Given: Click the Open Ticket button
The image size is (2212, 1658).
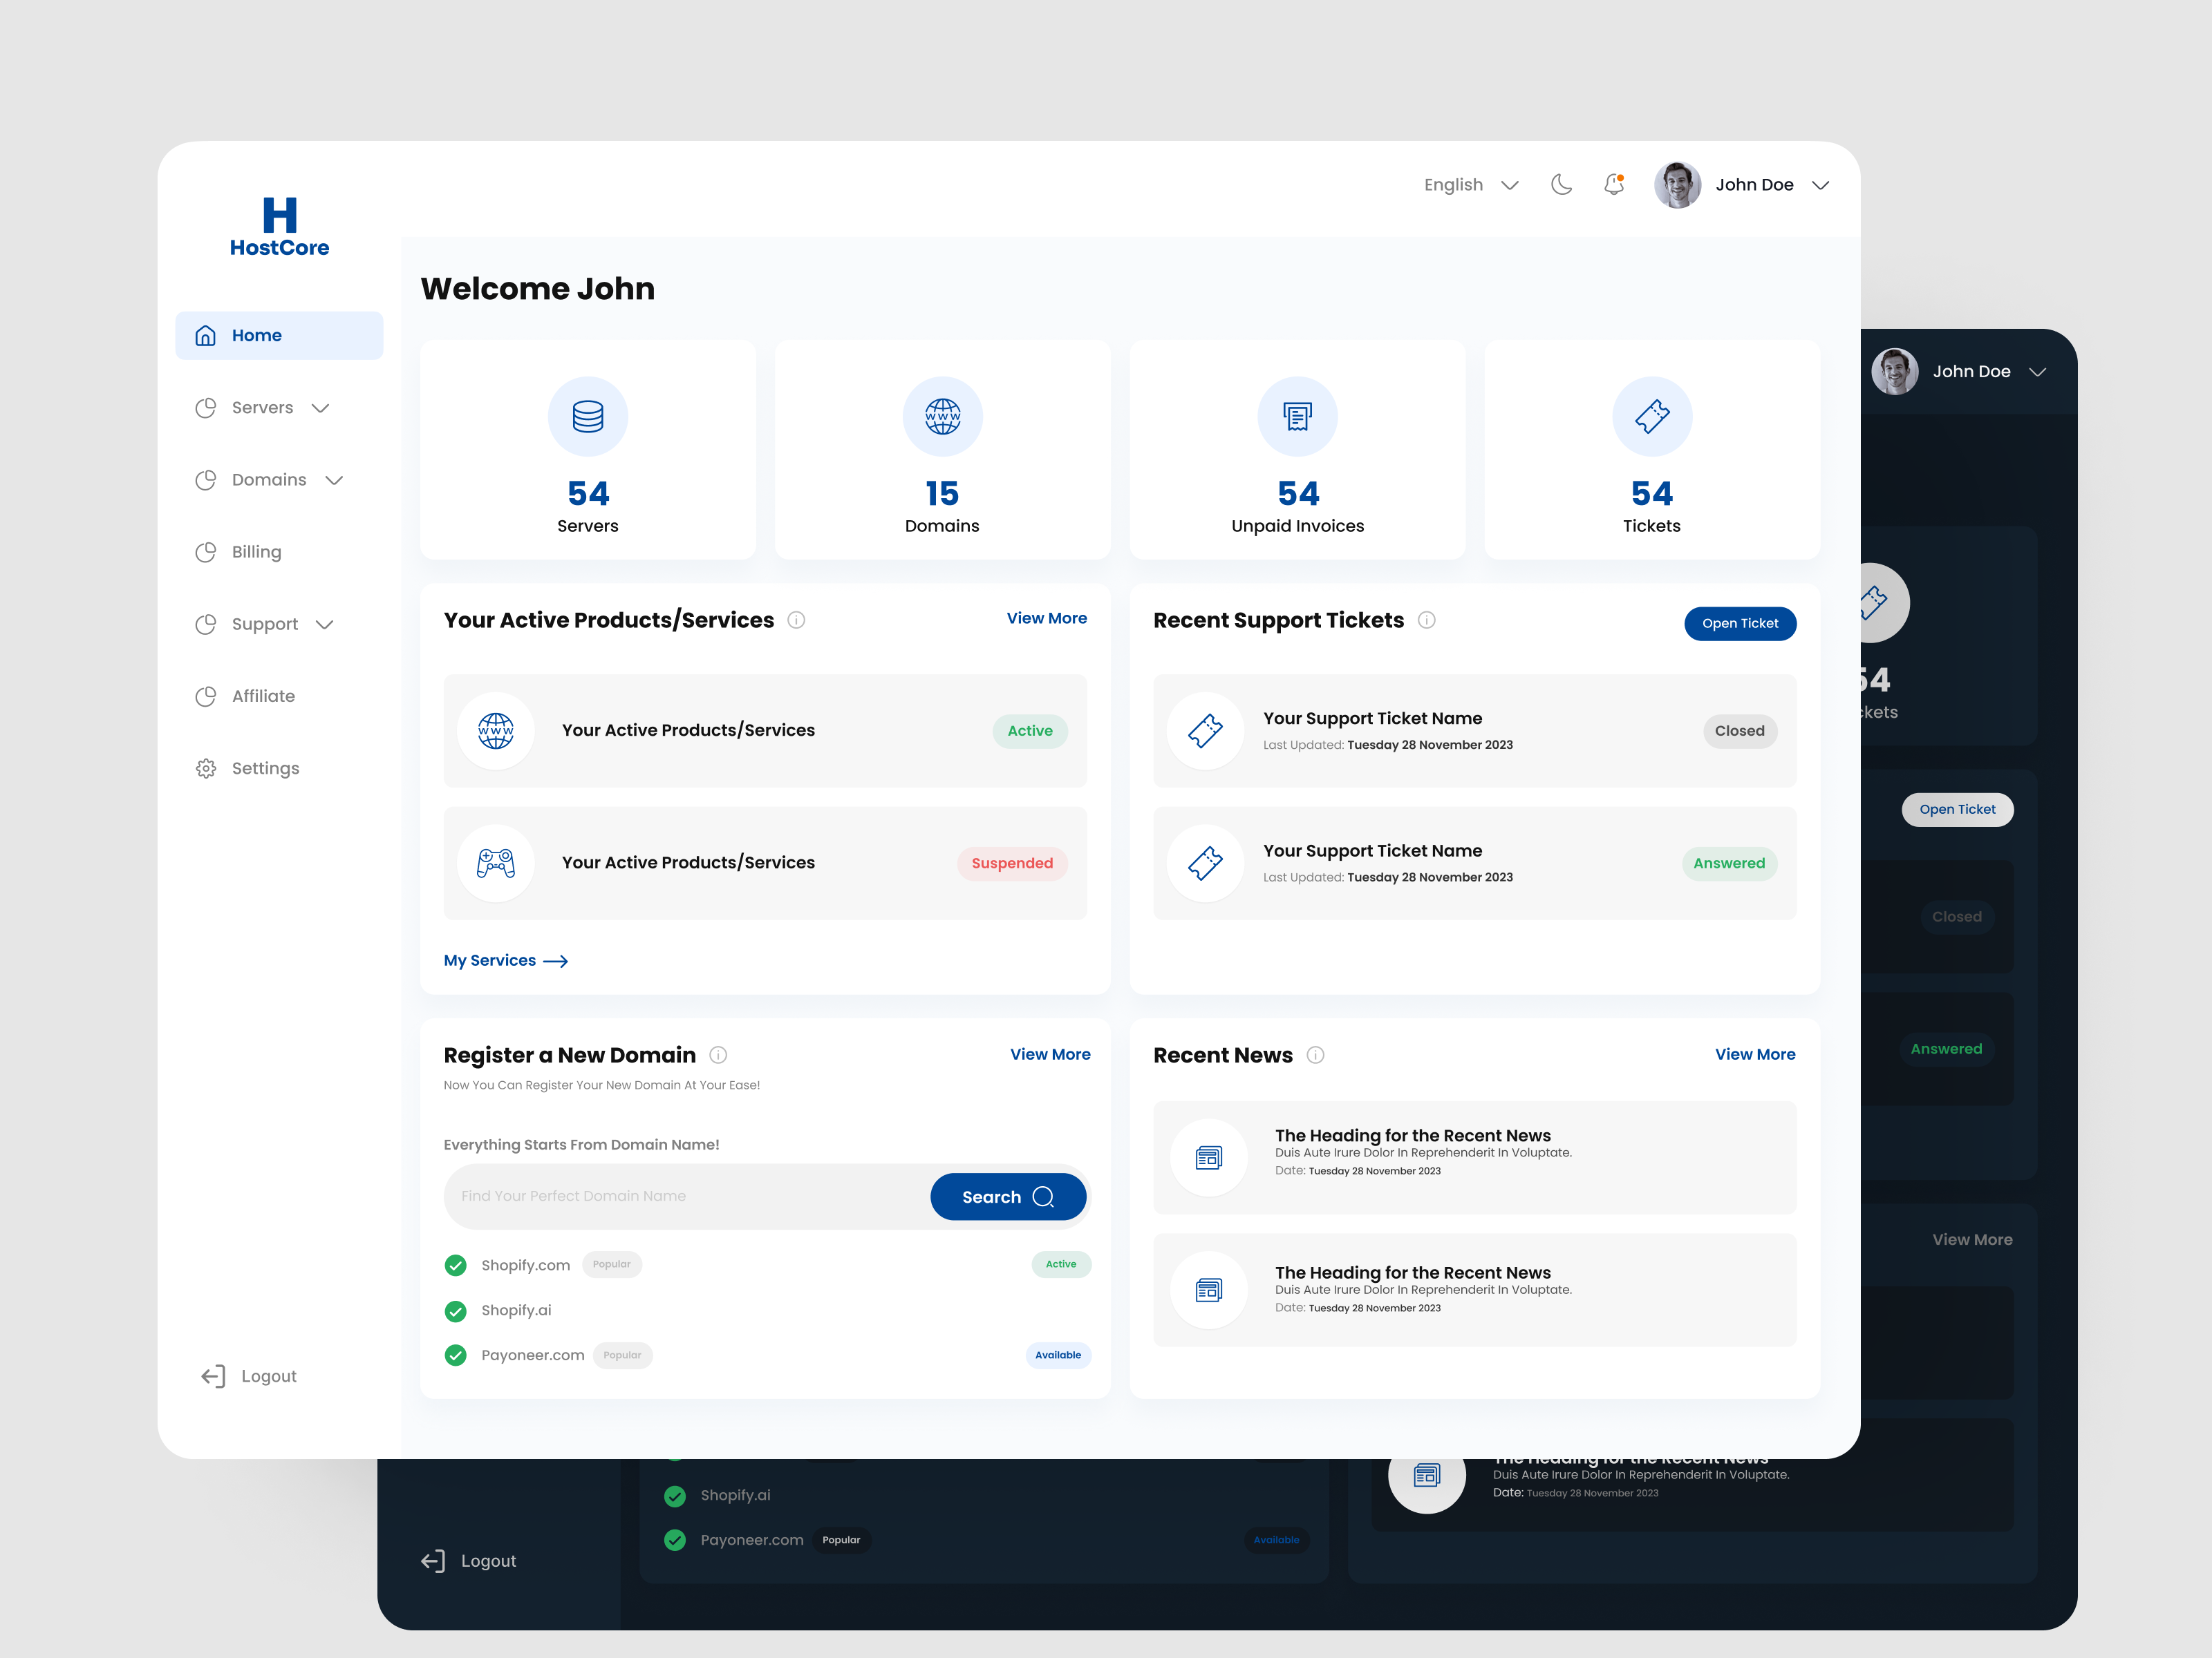Looking at the screenshot, I should point(1739,622).
